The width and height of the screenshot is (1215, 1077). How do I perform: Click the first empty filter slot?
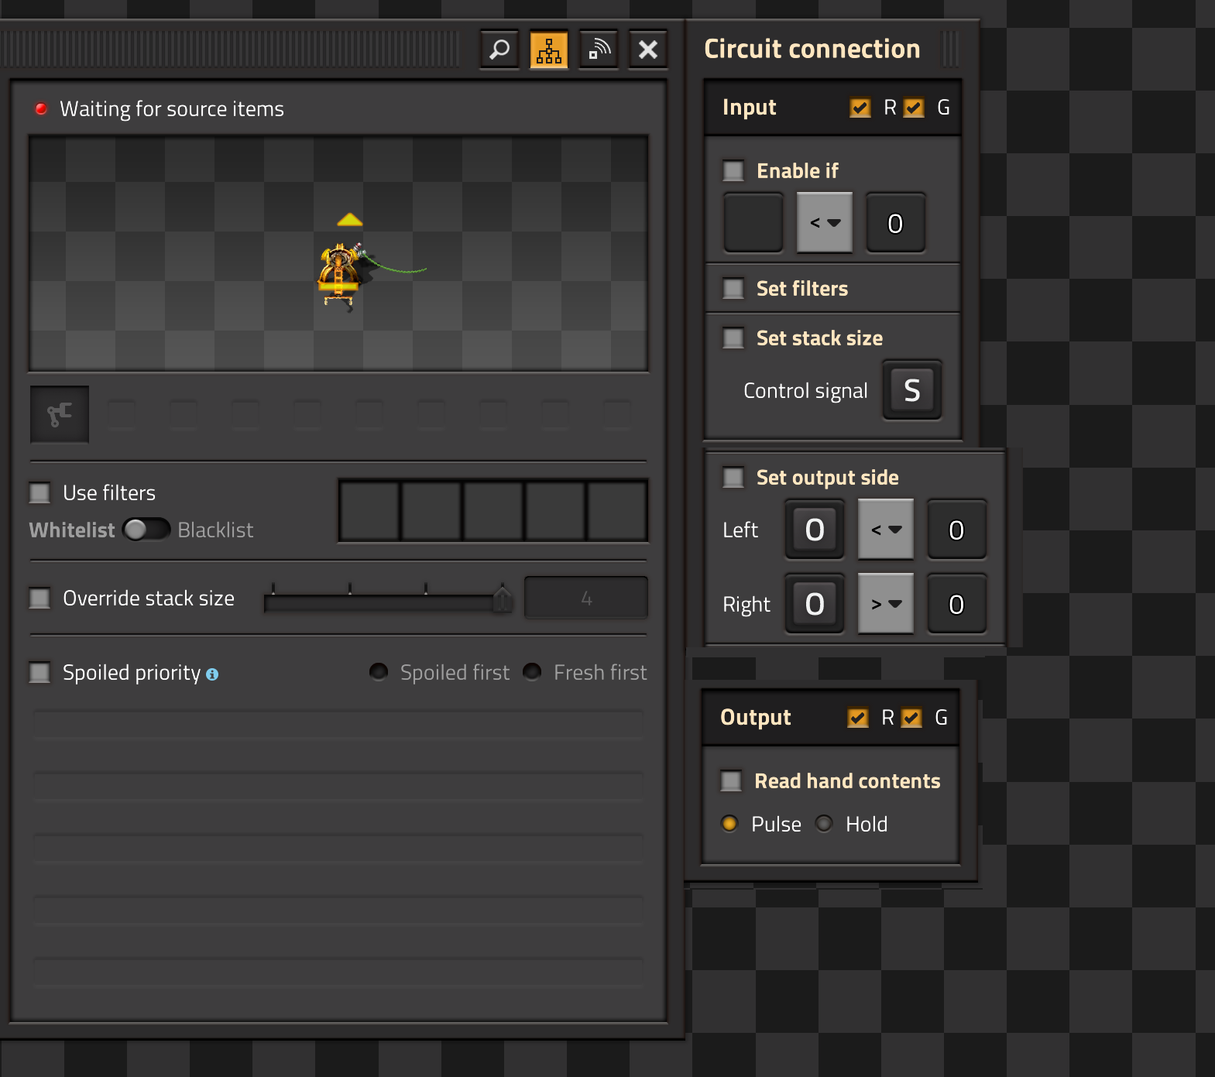pyautogui.click(x=370, y=511)
